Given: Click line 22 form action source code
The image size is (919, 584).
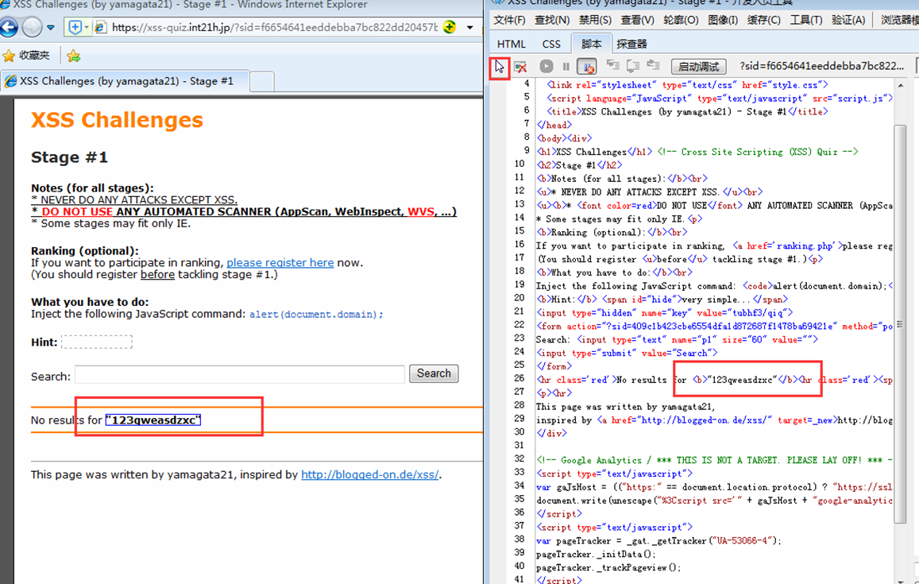Looking at the screenshot, I should [714, 326].
